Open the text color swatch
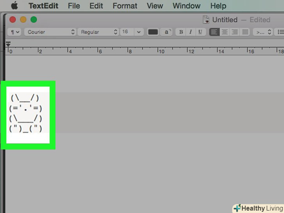The image size is (284, 213). pos(153,32)
